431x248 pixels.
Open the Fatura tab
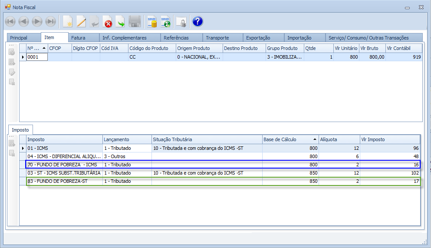[x=78, y=38]
